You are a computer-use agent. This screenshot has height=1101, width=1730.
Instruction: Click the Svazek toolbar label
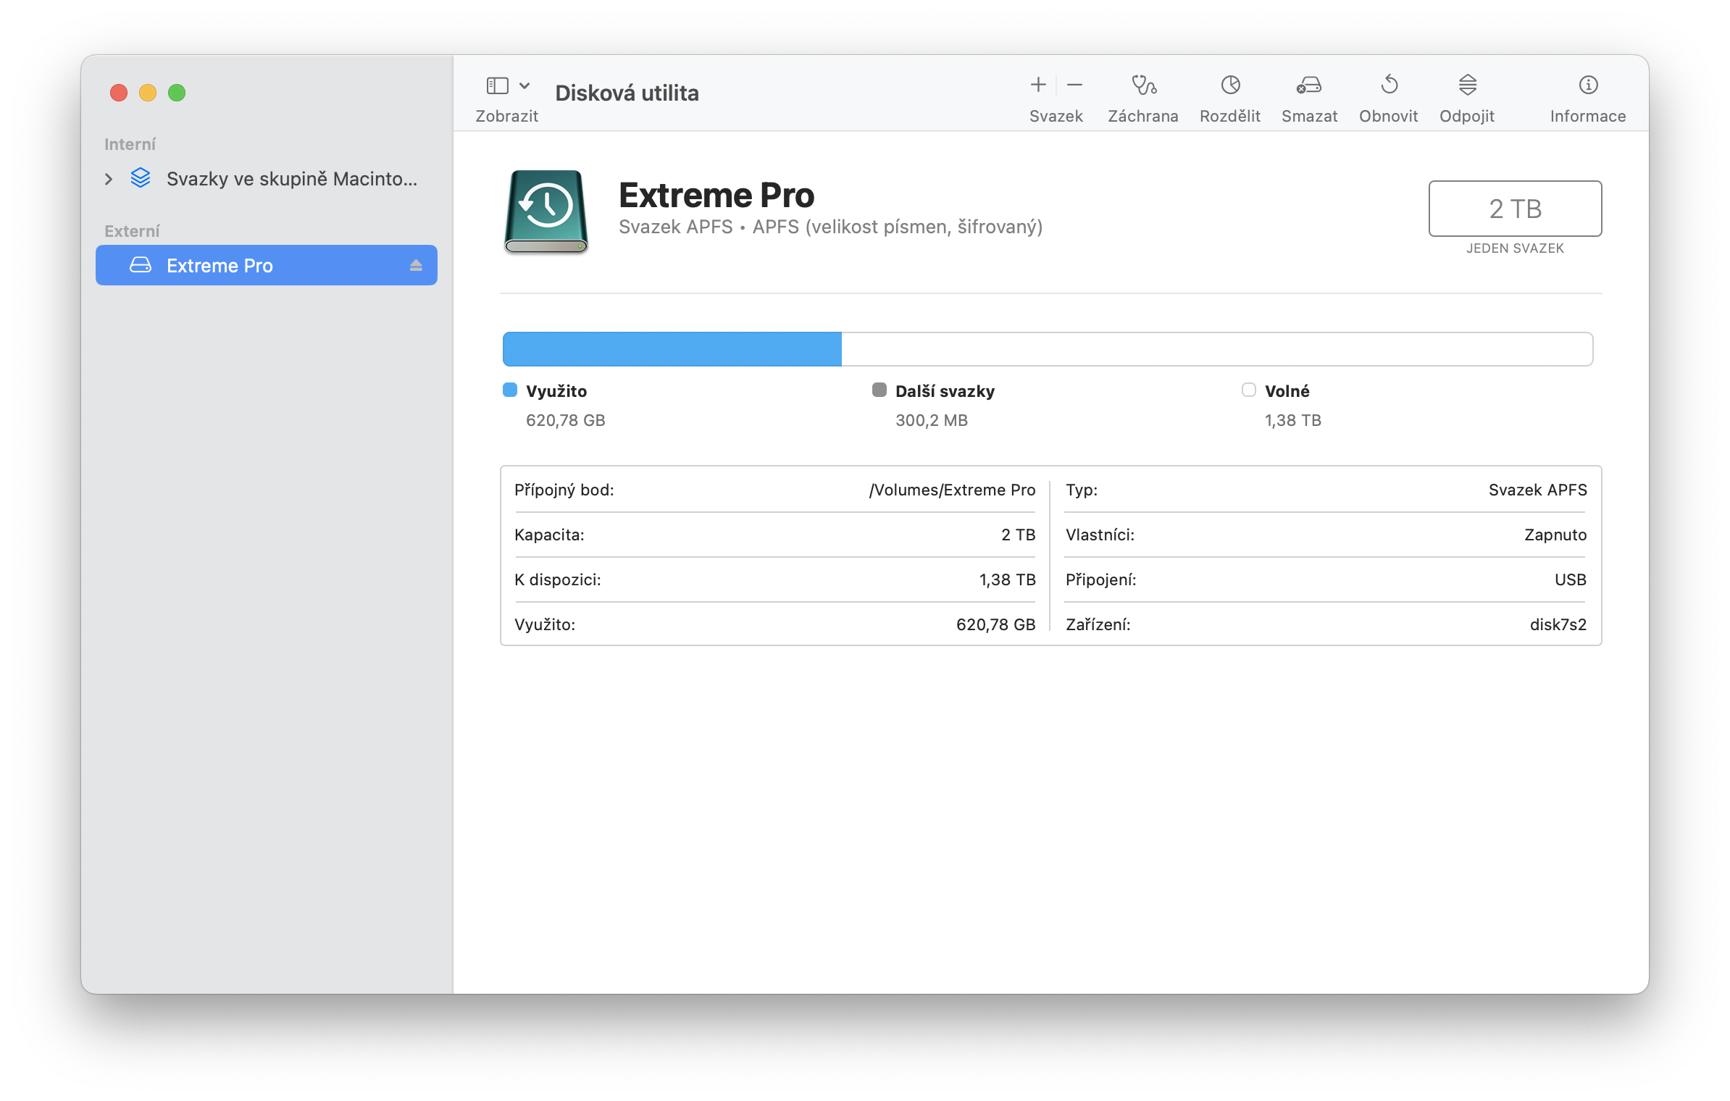click(x=1056, y=117)
